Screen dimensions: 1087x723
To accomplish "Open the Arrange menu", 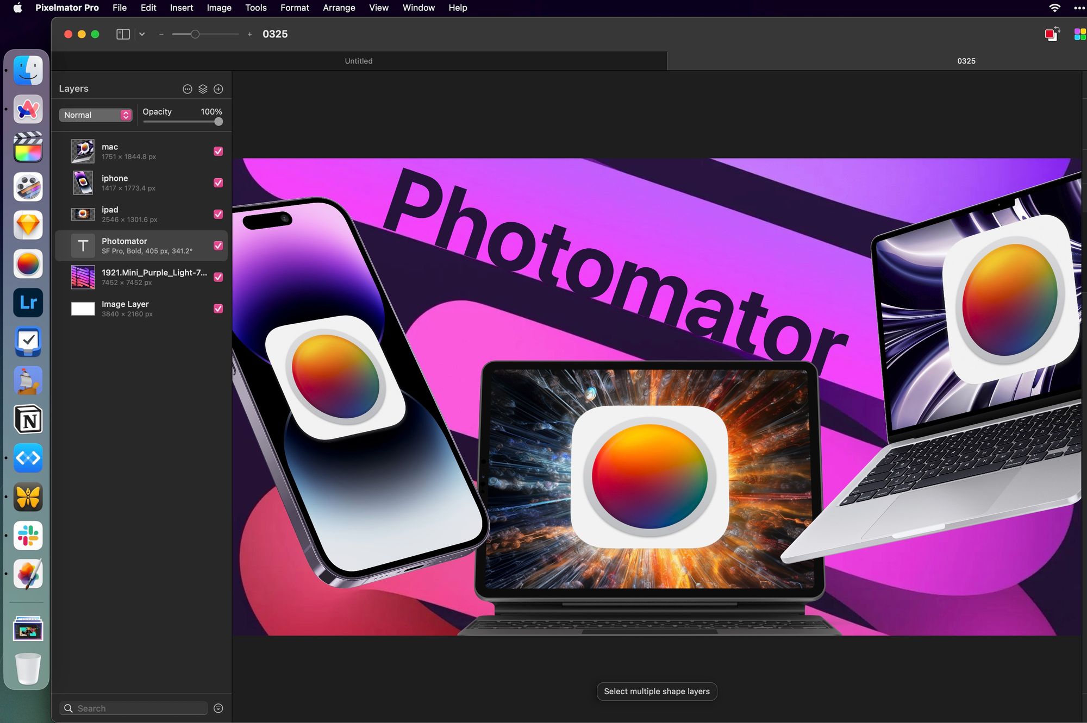I will [x=339, y=8].
